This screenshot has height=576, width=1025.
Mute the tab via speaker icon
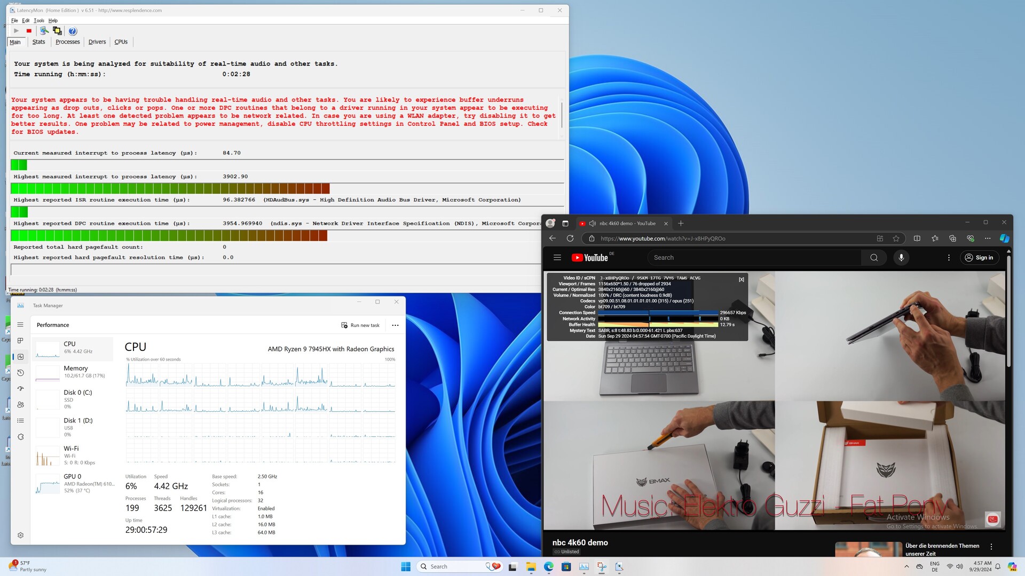tap(592, 223)
